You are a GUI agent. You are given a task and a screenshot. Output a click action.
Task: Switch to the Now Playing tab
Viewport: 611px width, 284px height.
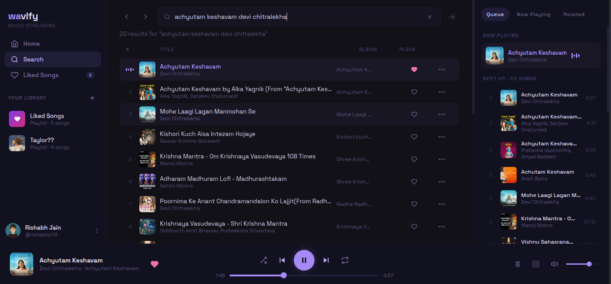[533, 14]
